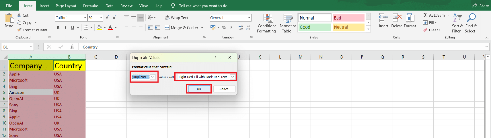Click OK in Duplicate Values dialog
491x138 pixels.
pyautogui.click(x=199, y=89)
